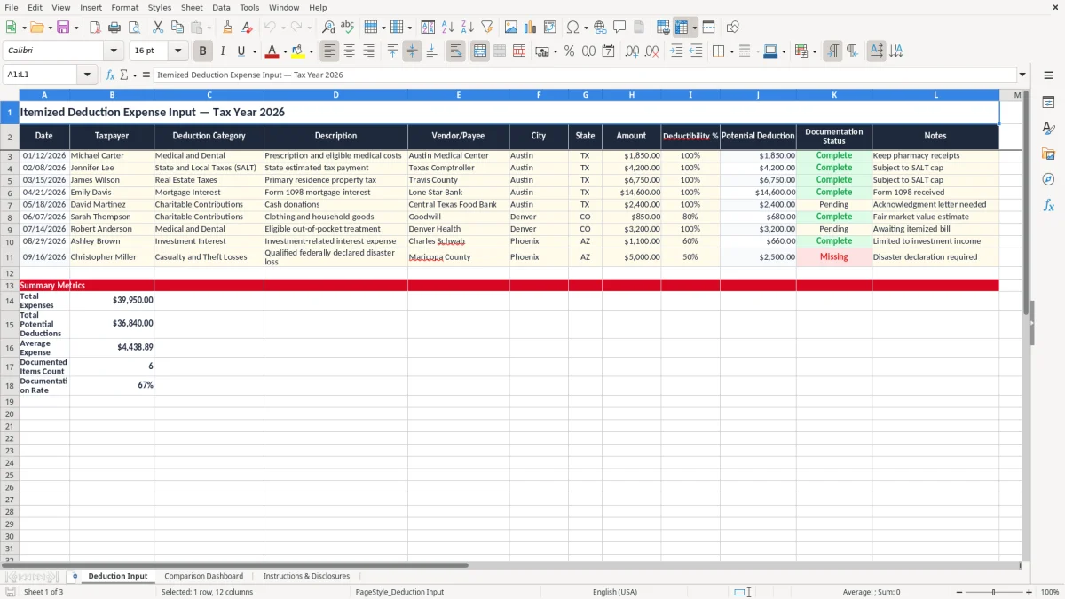Viewport: 1065px width, 599px height.
Task: Open the Font Name dropdown list
Action: point(114,51)
